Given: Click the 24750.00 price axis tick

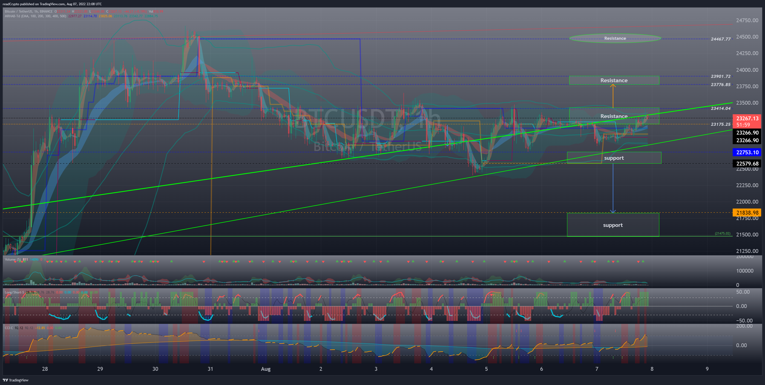Looking at the screenshot, I should coord(747,21).
